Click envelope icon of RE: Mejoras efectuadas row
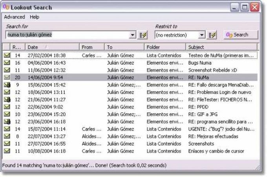 click(x=7, y=136)
